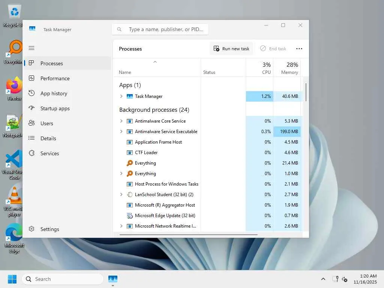Click the clock showing 1:20 AM
This screenshot has height=288, width=384.
[365, 279]
